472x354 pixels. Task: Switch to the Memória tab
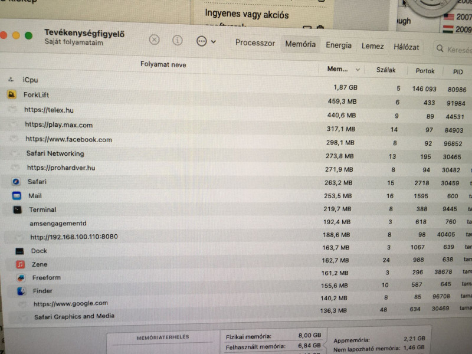pos(300,44)
